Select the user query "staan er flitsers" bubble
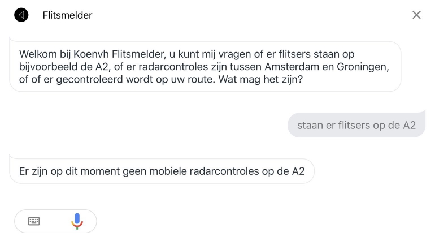Screen dimensions: 435x245 tap(356, 125)
